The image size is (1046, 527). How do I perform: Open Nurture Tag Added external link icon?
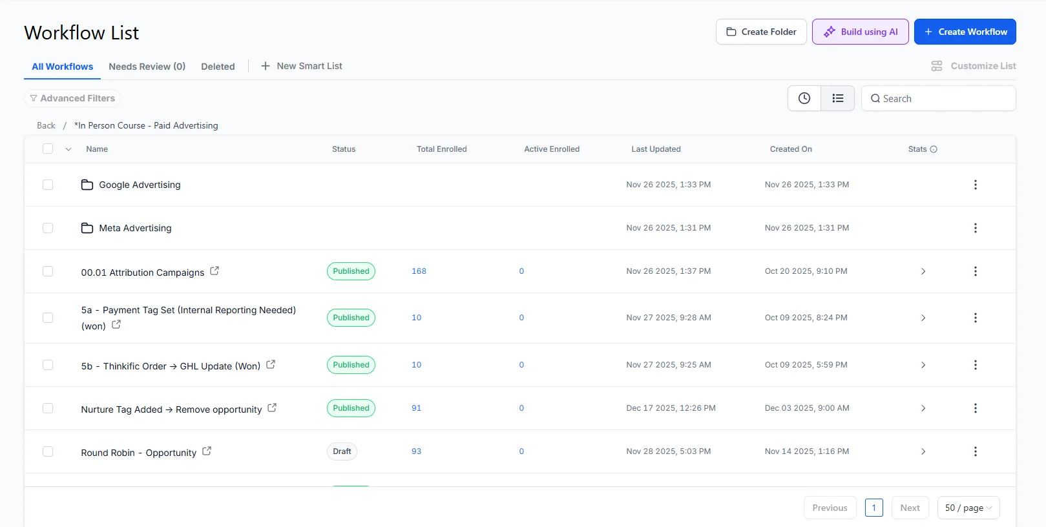click(x=272, y=408)
